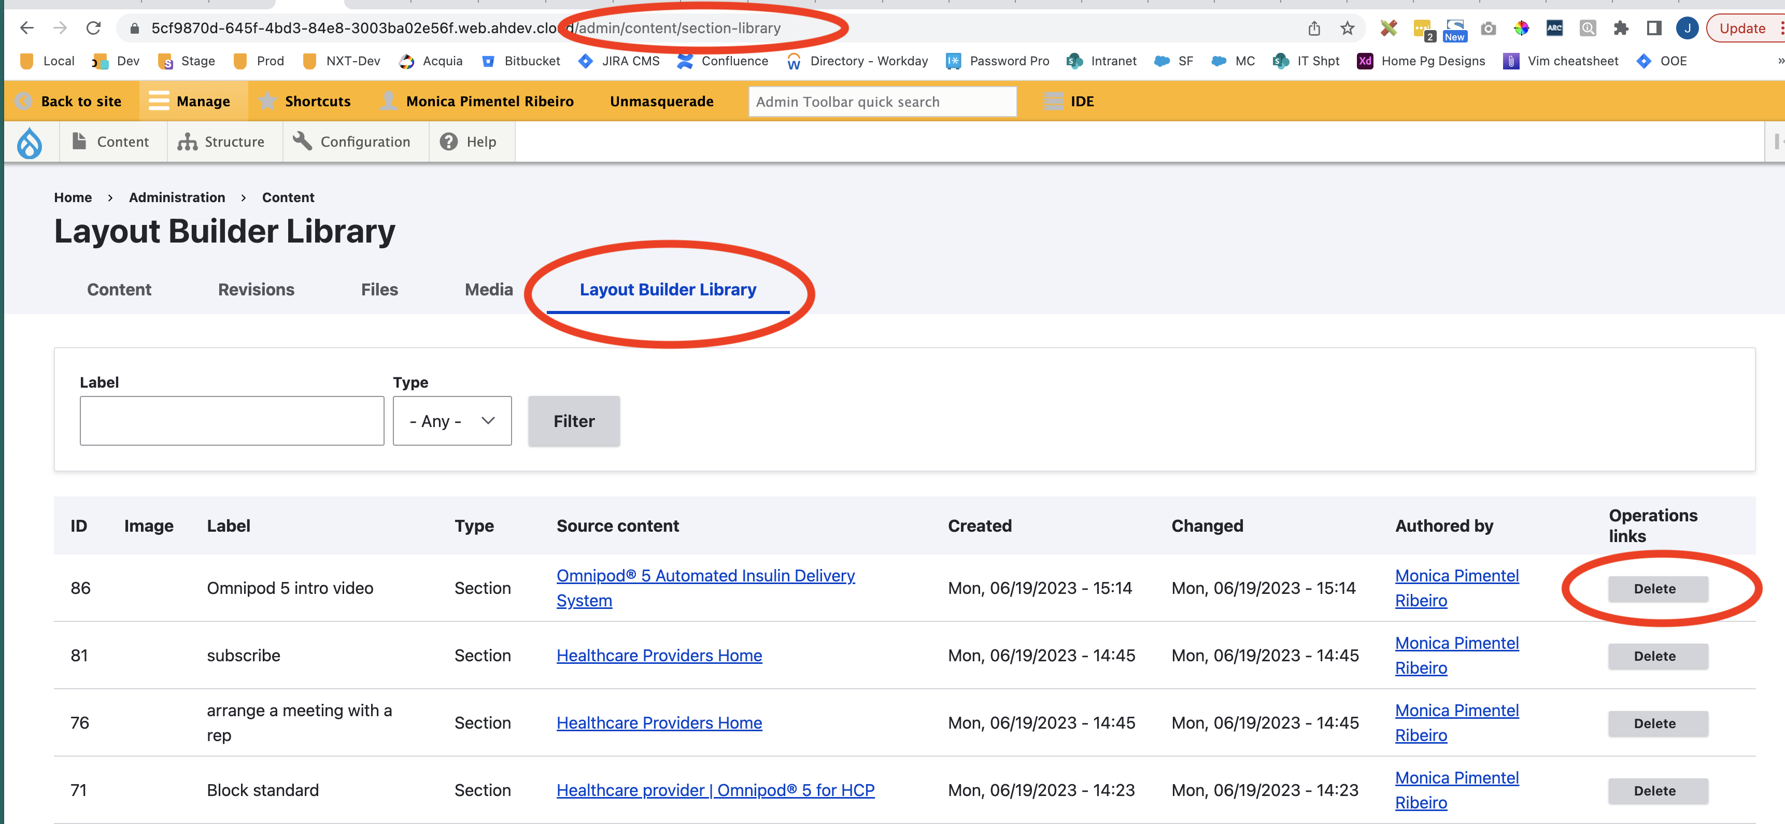The width and height of the screenshot is (1785, 824).
Task: Switch to the Media tab
Action: (489, 290)
